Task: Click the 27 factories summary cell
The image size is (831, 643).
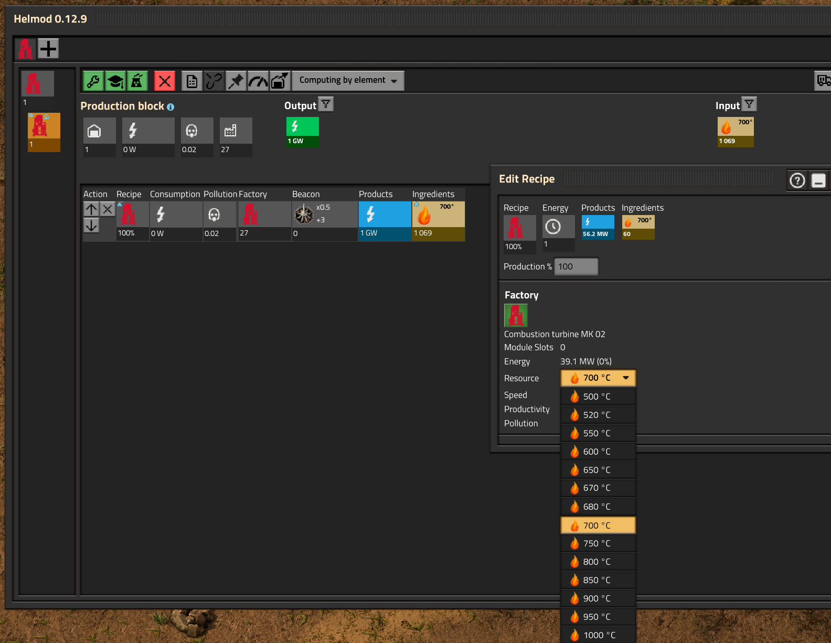Action: [x=236, y=136]
